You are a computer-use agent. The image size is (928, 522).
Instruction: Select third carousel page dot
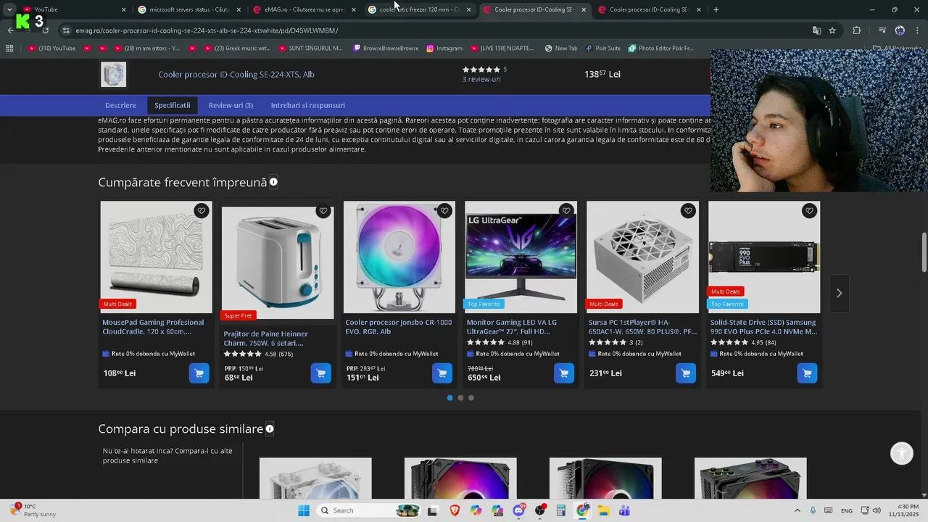[471, 398]
